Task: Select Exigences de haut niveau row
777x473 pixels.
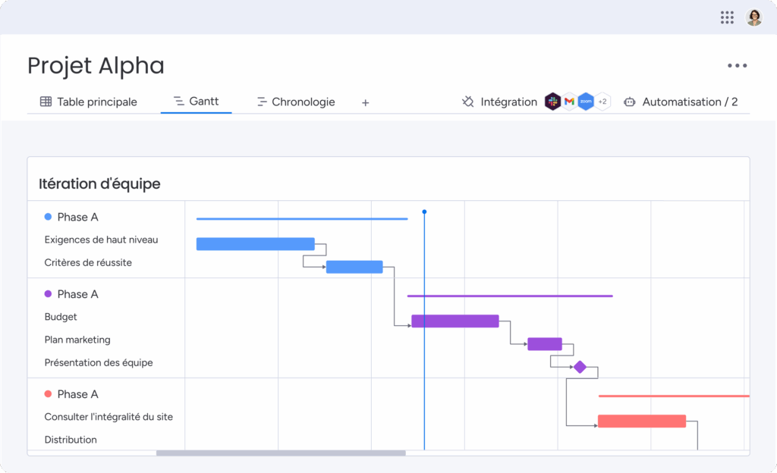Action: point(101,240)
